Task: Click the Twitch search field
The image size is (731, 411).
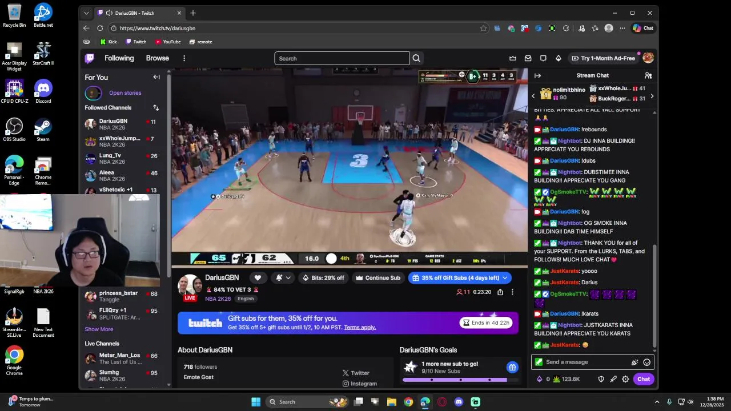Action: [x=342, y=58]
